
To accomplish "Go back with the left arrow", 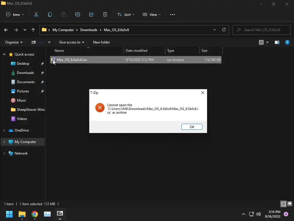I will [6, 30].
